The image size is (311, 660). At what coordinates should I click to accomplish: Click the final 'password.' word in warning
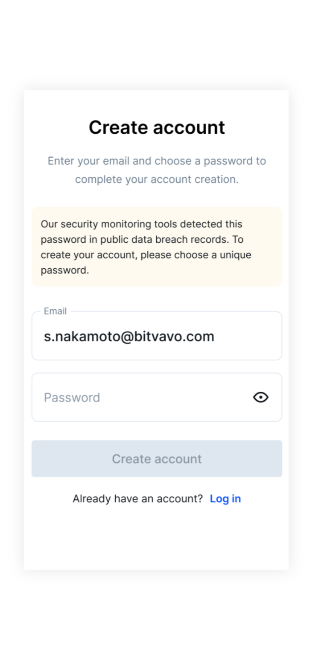[65, 270]
